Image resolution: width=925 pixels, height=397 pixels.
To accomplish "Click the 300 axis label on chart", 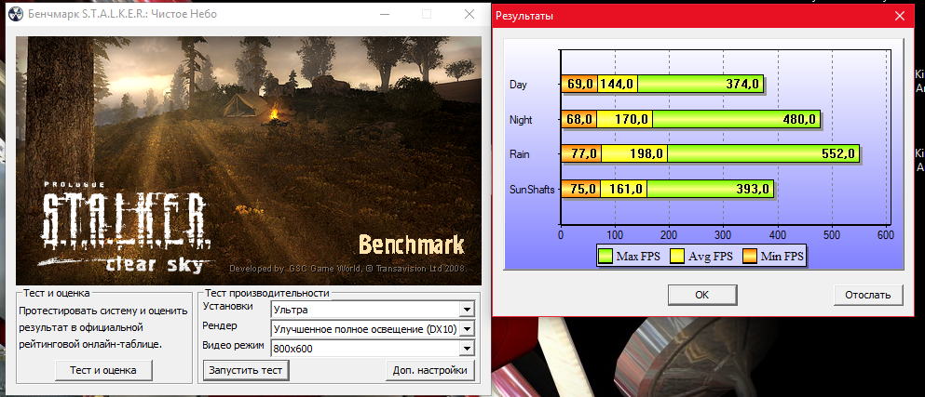I will click(x=724, y=234).
